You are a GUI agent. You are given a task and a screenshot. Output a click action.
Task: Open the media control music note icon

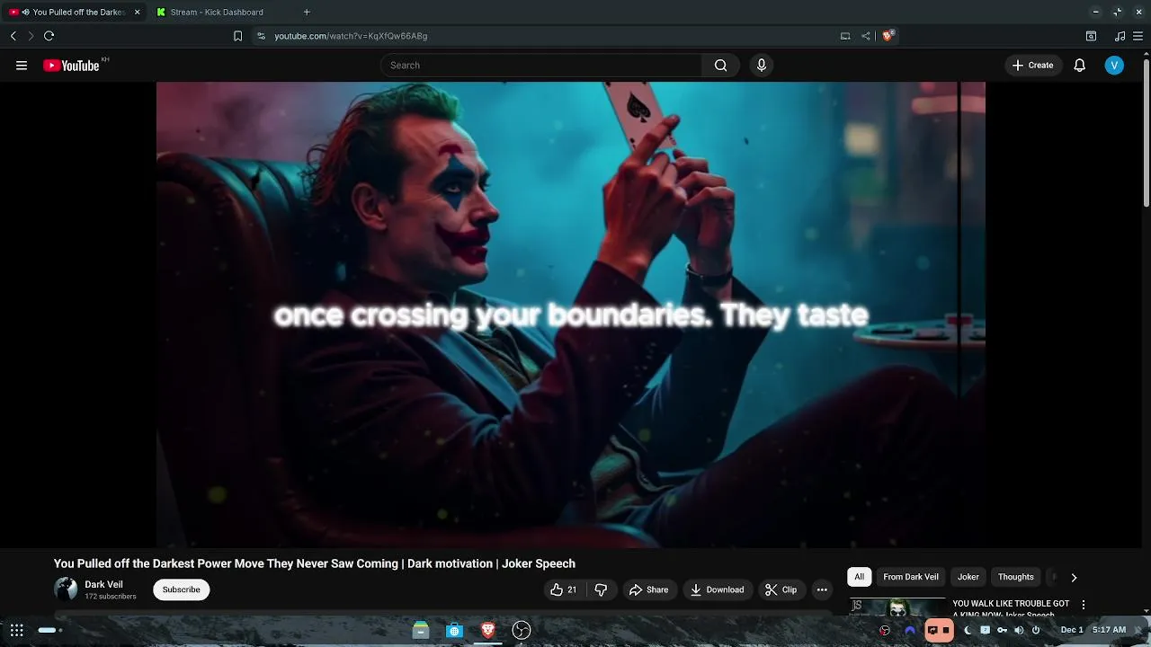coord(1120,36)
